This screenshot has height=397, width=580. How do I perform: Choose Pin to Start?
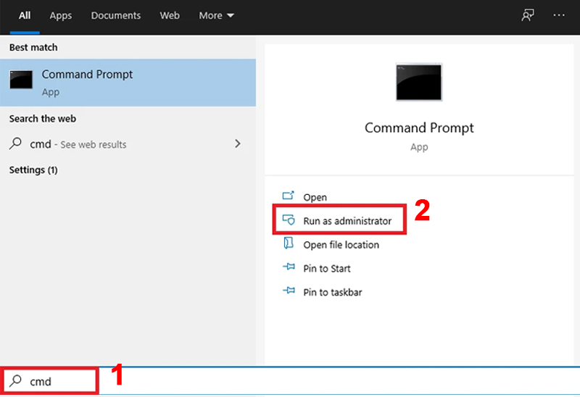pos(327,268)
